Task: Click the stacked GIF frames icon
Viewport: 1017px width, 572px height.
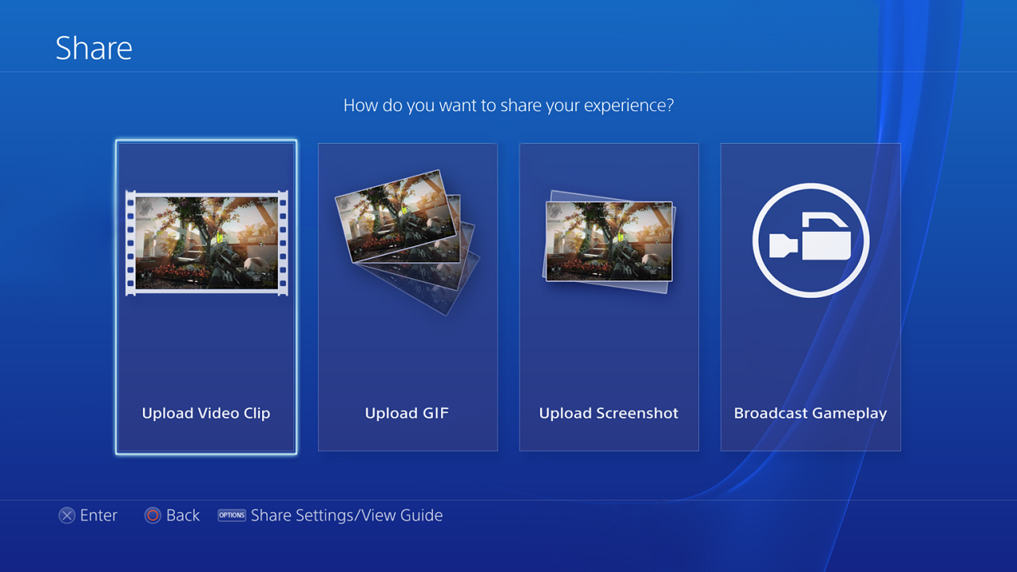Action: 408,242
